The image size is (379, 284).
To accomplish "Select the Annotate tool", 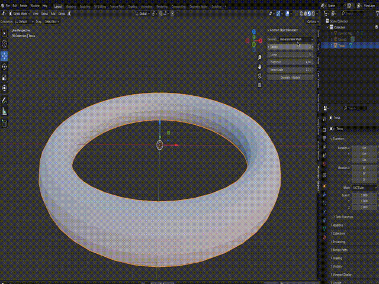I will 4,101.
